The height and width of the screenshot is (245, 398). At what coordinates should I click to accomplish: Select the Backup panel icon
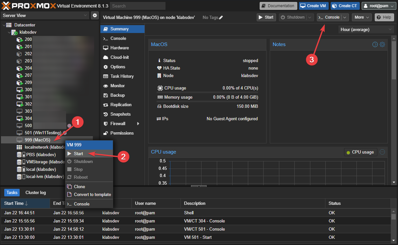click(x=113, y=95)
